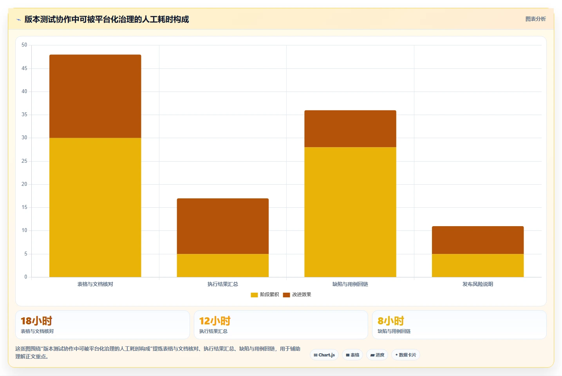Click the chart title 版本测试协作中可被平台化治理的人工耗时构成
This screenshot has width=562, height=376.
point(107,19)
